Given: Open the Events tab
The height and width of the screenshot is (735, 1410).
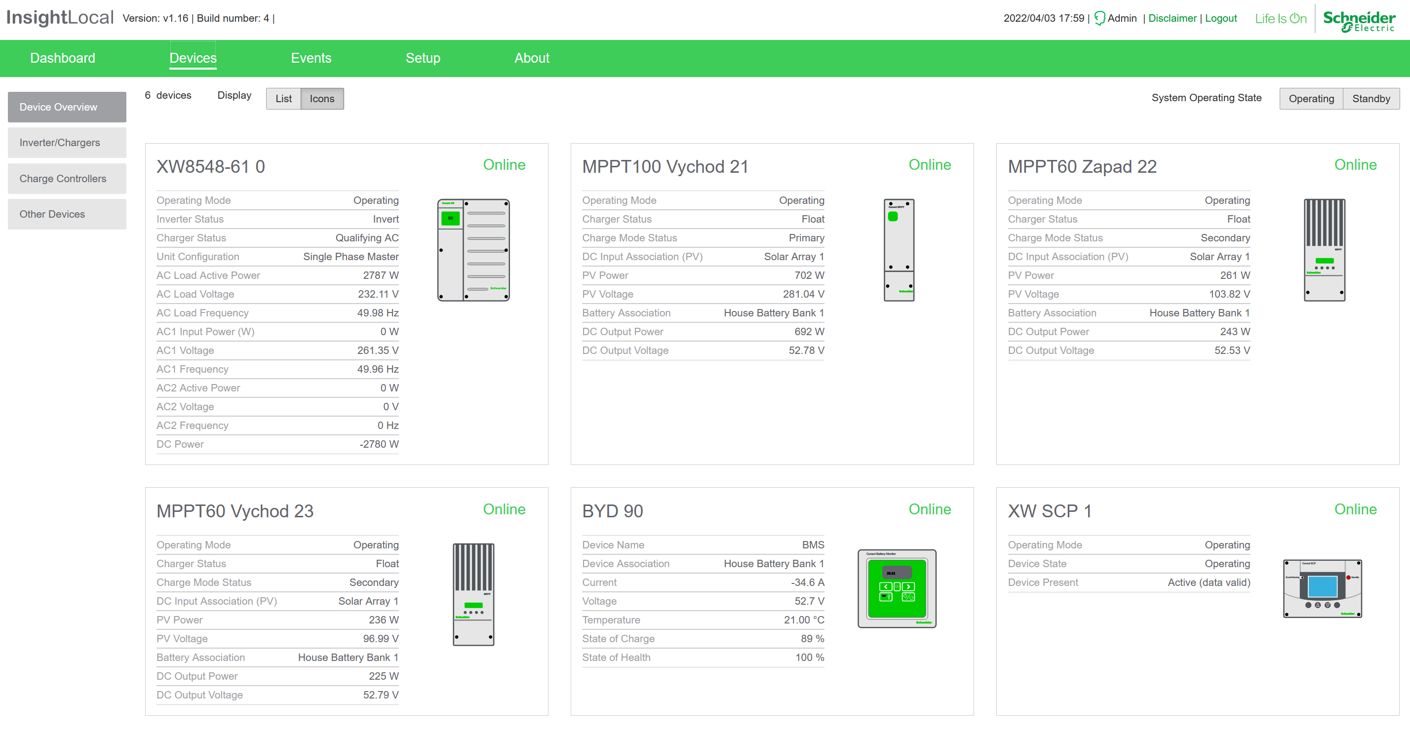Looking at the screenshot, I should [x=311, y=58].
